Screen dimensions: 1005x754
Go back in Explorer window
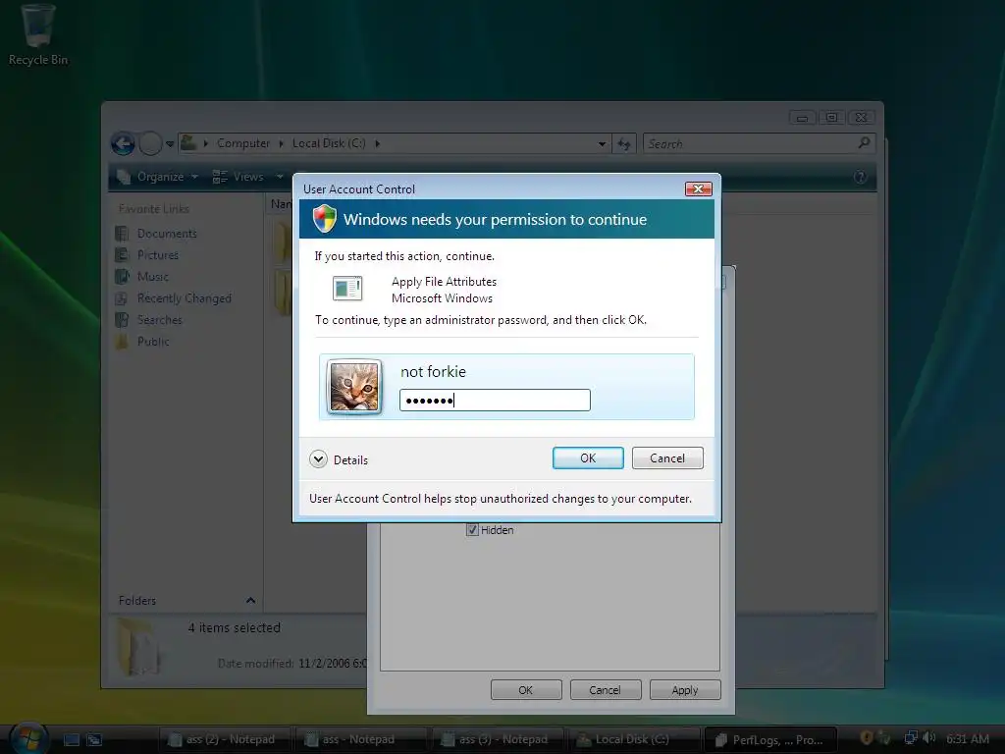point(123,143)
